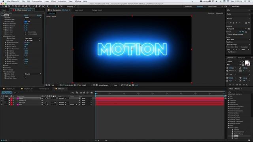253x142 pixels.
Task: Jump to first frame in Preview panel
Action: click(228, 23)
